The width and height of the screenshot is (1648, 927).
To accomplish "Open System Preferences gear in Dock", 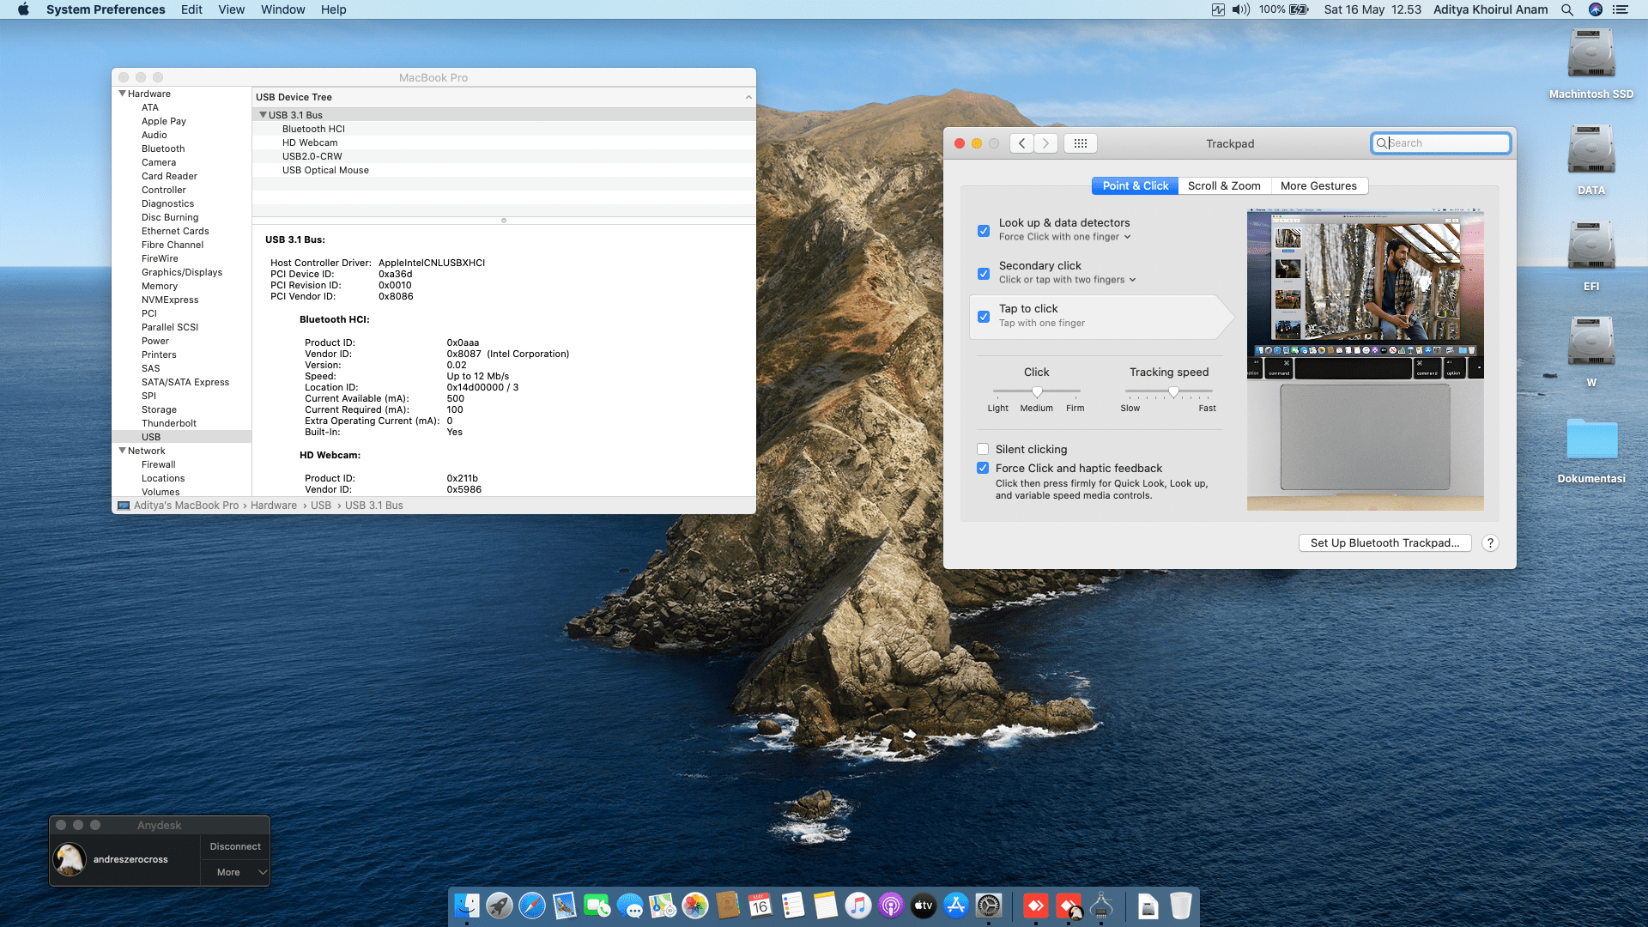I will (989, 906).
